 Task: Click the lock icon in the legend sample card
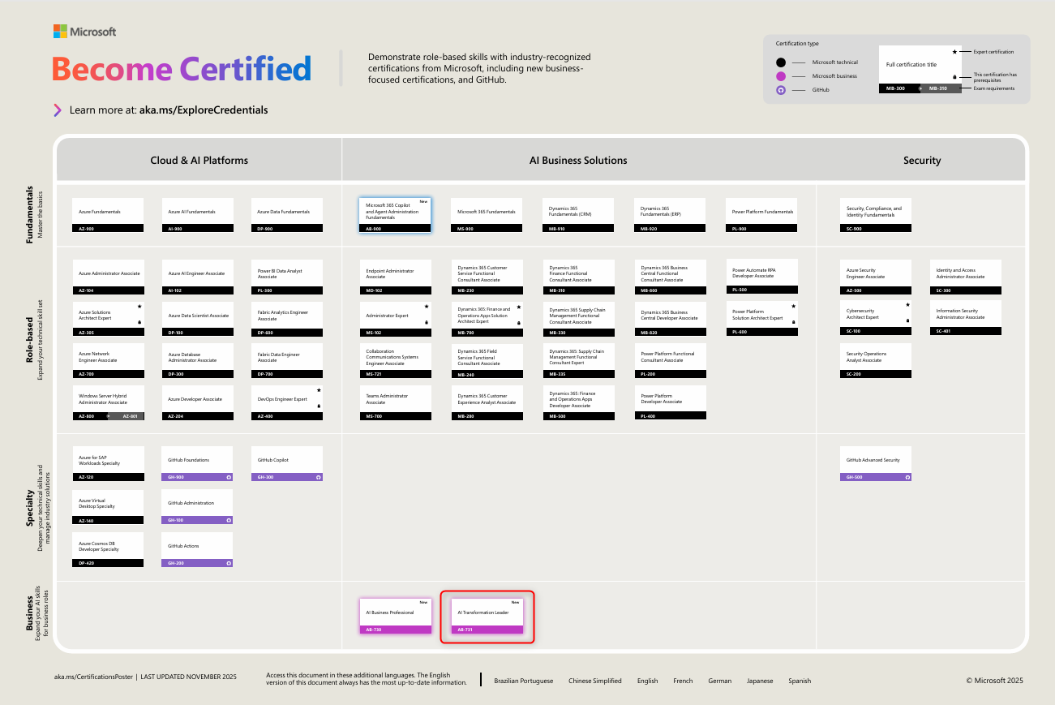tap(954, 76)
